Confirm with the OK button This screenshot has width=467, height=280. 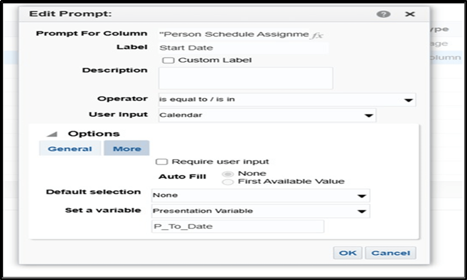(348, 253)
